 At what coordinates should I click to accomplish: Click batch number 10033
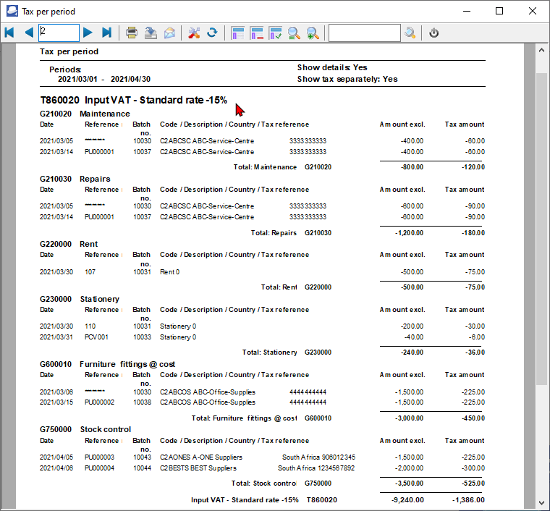click(x=142, y=337)
